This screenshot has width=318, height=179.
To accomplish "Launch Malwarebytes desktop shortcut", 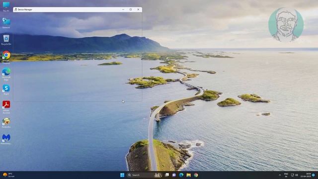I will click(x=6, y=139).
